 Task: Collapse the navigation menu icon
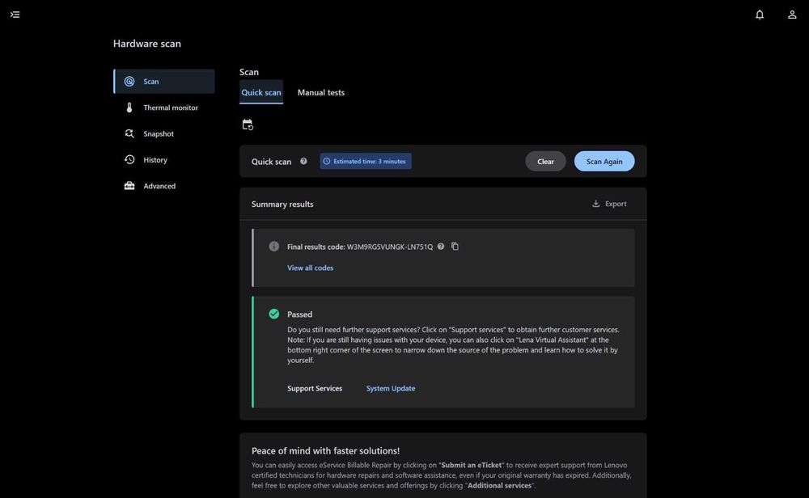15,15
